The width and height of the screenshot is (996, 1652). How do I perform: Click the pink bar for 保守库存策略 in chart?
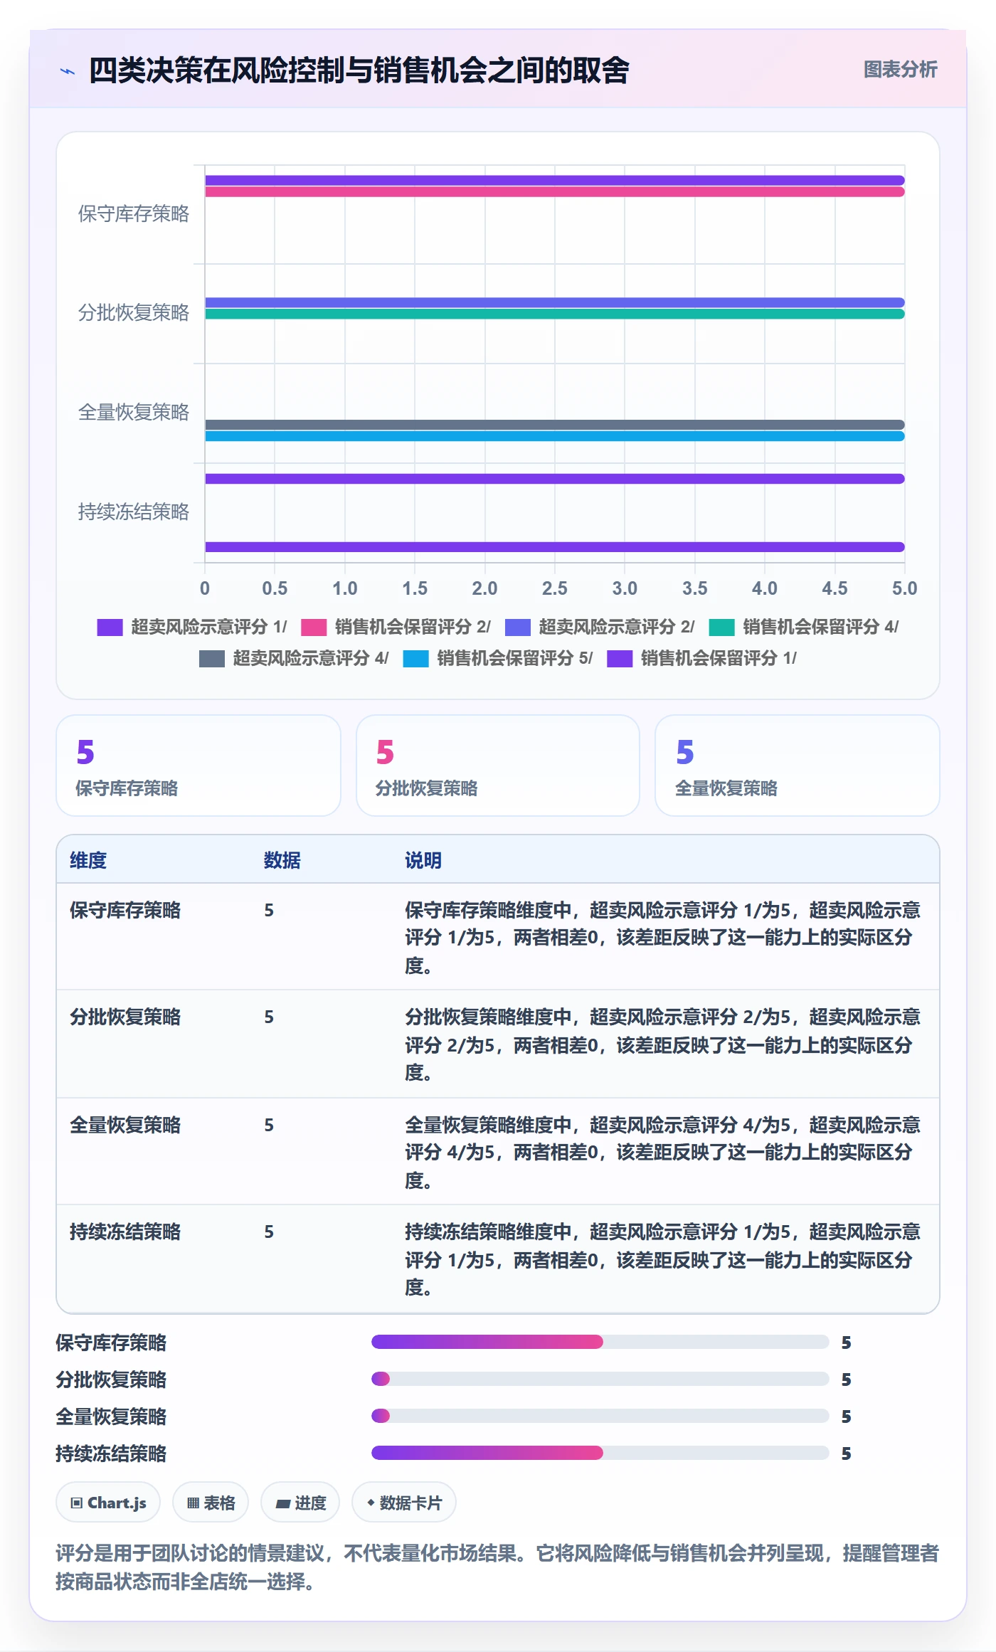point(555,192)
